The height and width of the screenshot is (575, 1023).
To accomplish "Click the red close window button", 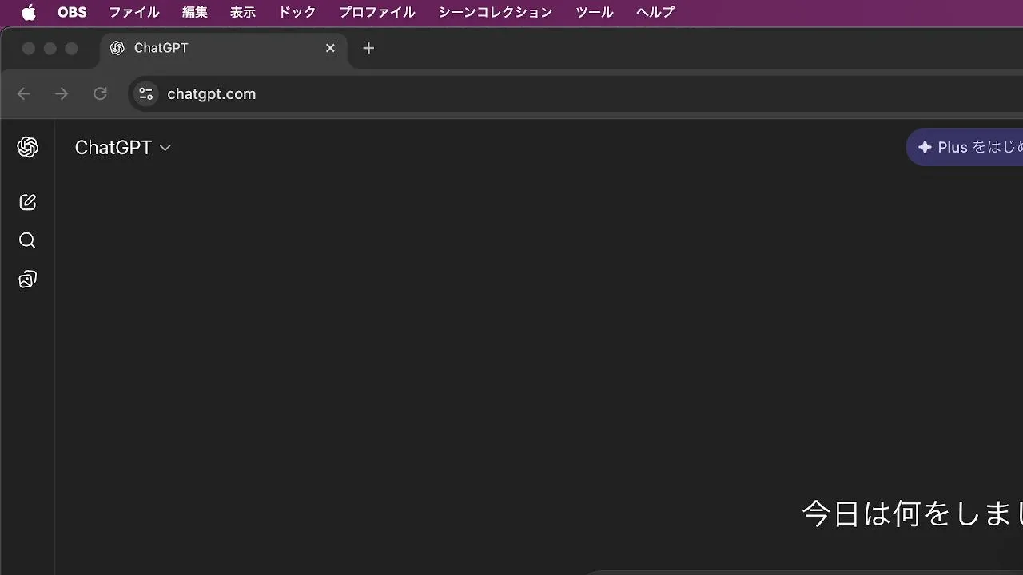I will click(29, 49).
